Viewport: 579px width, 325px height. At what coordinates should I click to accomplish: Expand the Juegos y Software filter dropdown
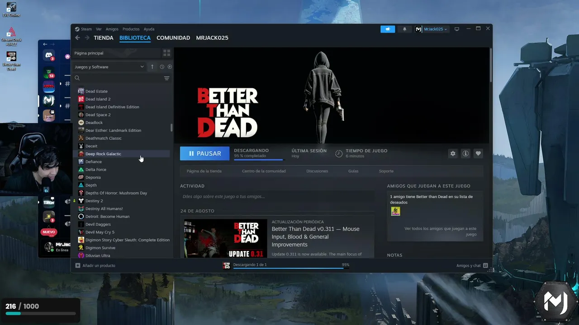pos(109,67)
